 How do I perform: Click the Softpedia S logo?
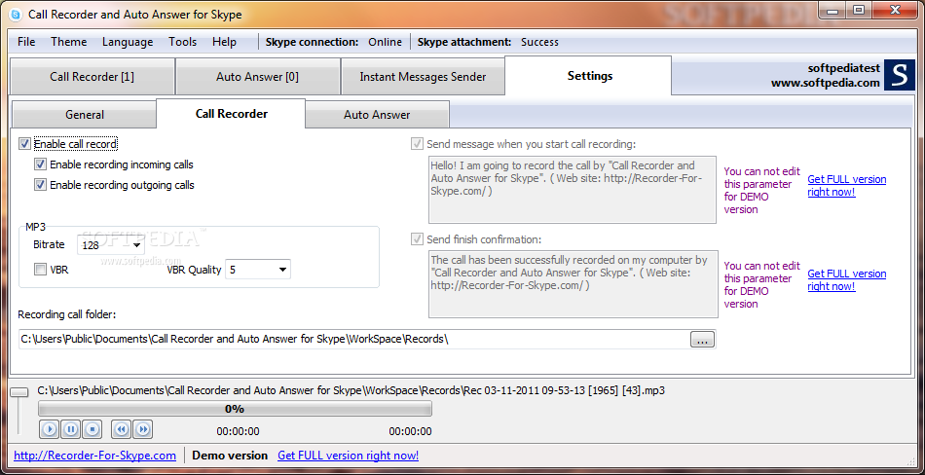point(900,76)
